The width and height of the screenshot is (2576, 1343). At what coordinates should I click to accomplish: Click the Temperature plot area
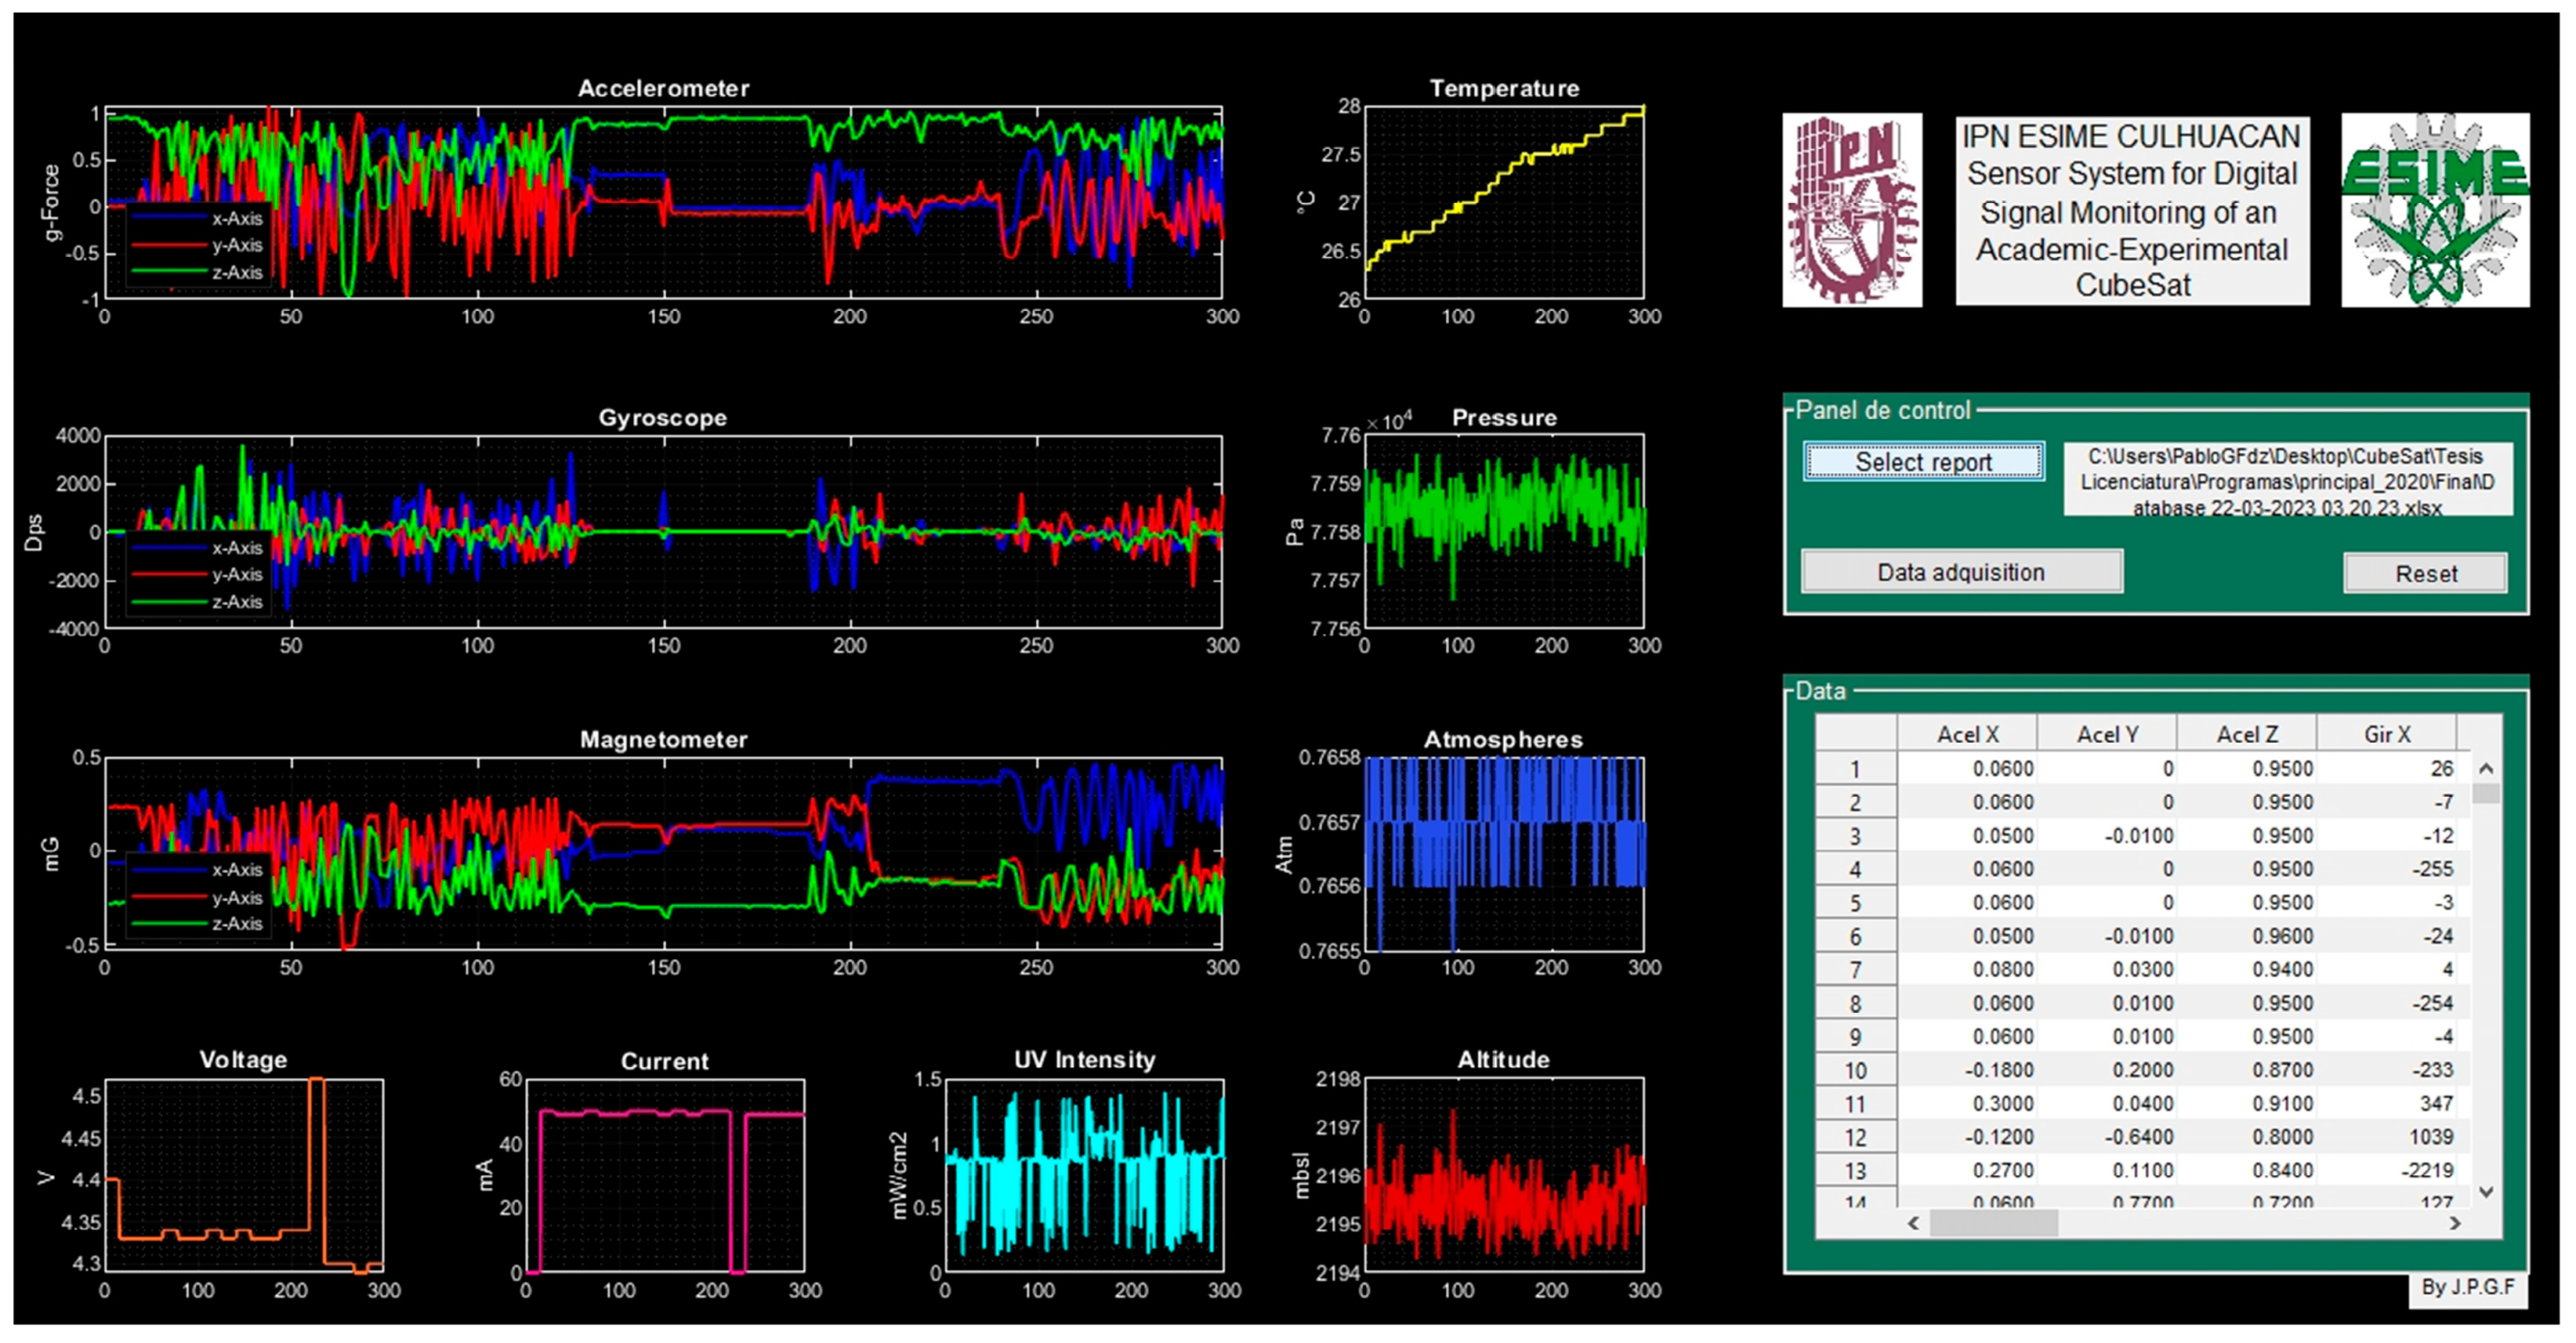click(x=1504, y=203)
